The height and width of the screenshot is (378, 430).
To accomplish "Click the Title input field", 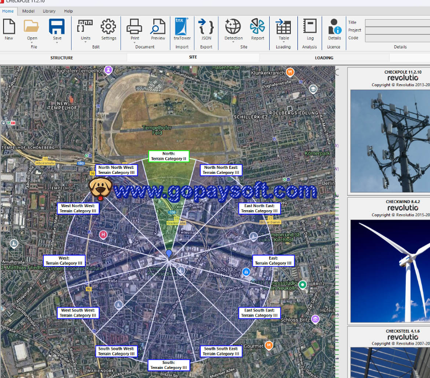I will 397,23.
